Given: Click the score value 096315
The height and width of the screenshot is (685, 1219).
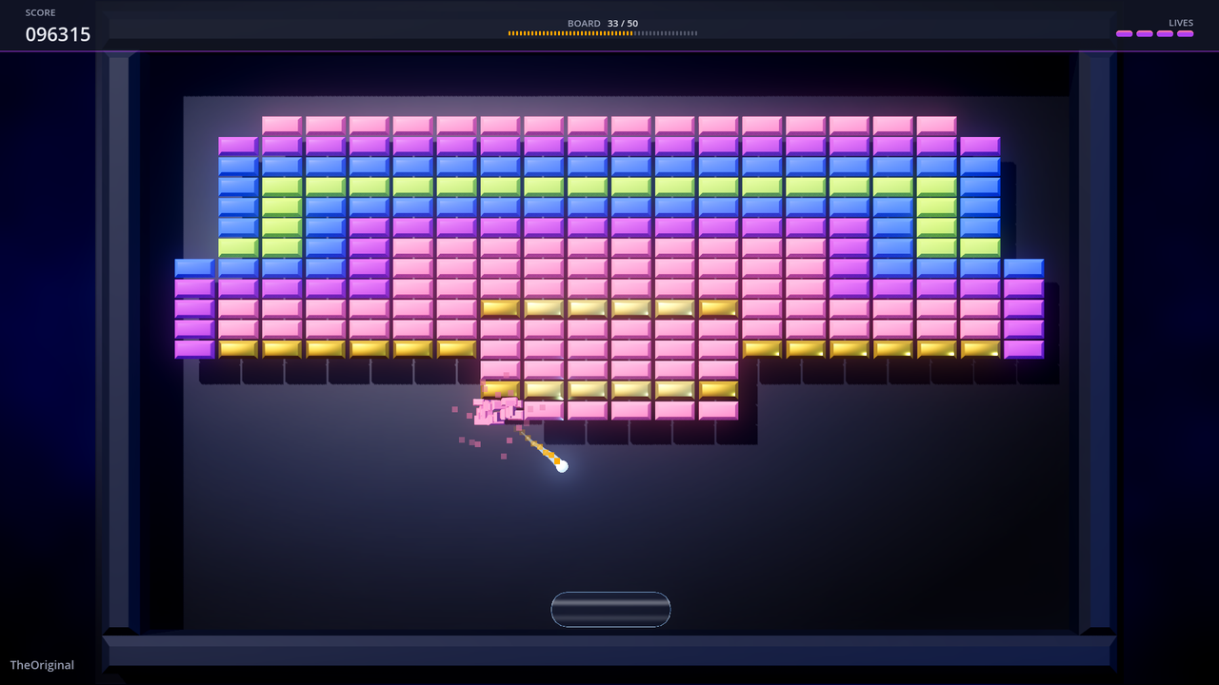Looking at the screenshot, I should [58, 34].
